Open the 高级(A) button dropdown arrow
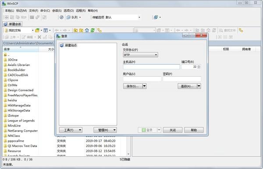Viewport: 263px width, 169px height. click(x=199, y=86)
